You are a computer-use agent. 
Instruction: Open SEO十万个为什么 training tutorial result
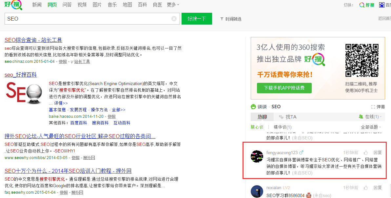68,171
